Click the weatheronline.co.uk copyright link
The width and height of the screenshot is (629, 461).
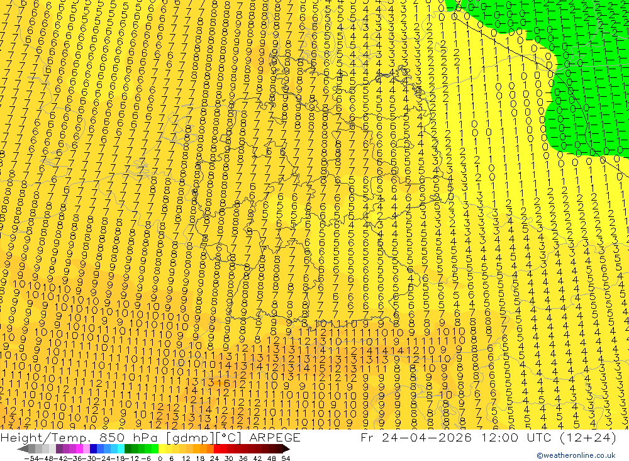pyautogui.click(x=576, y=455)
